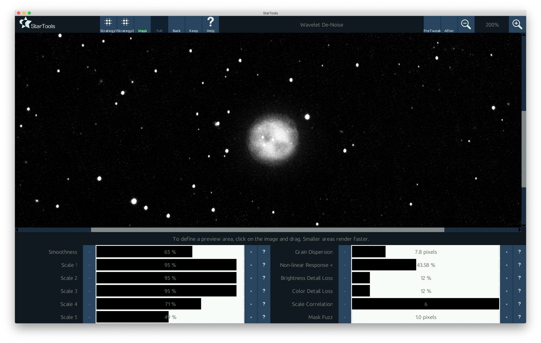
Task: Click the horizontal image scrollbar
Action: pos(267,230)
